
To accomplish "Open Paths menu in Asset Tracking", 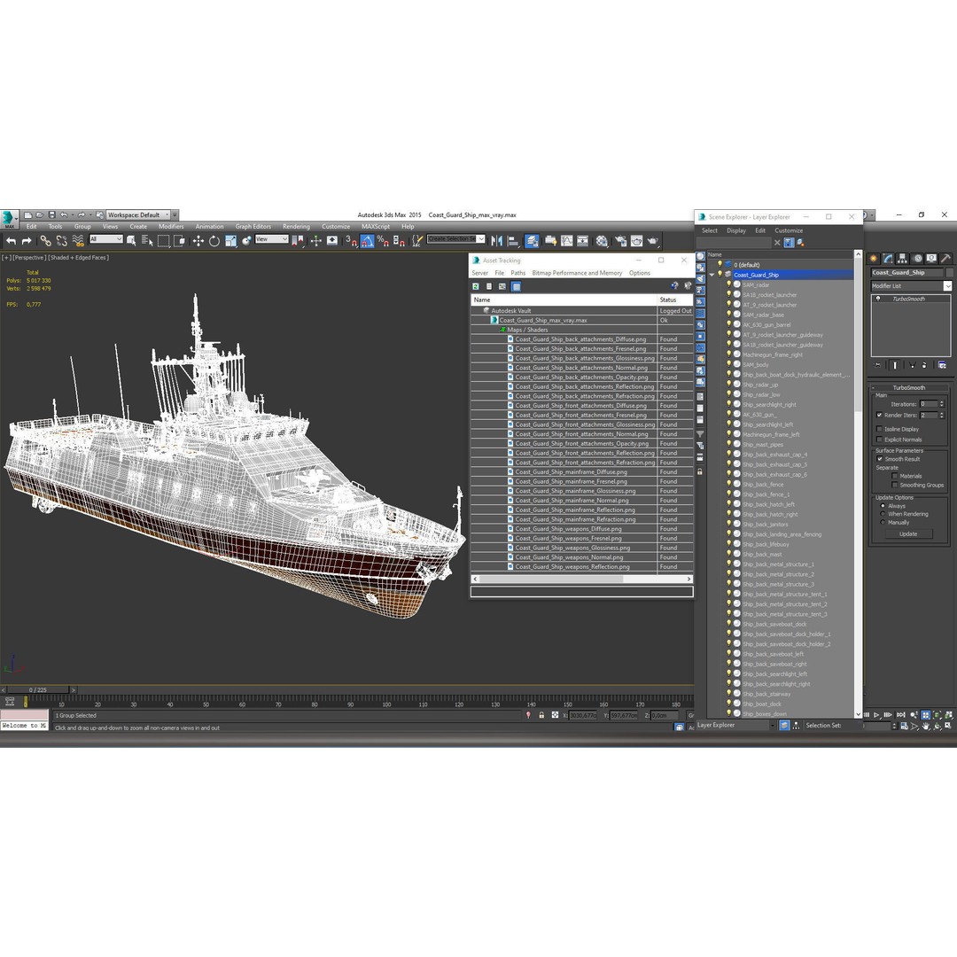I will 517,273.
